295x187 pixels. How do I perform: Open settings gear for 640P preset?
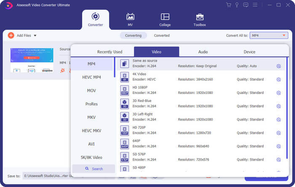point(279,146)
